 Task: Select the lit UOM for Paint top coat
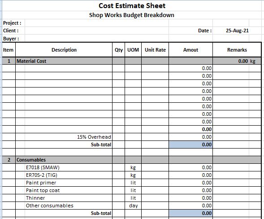133,190
